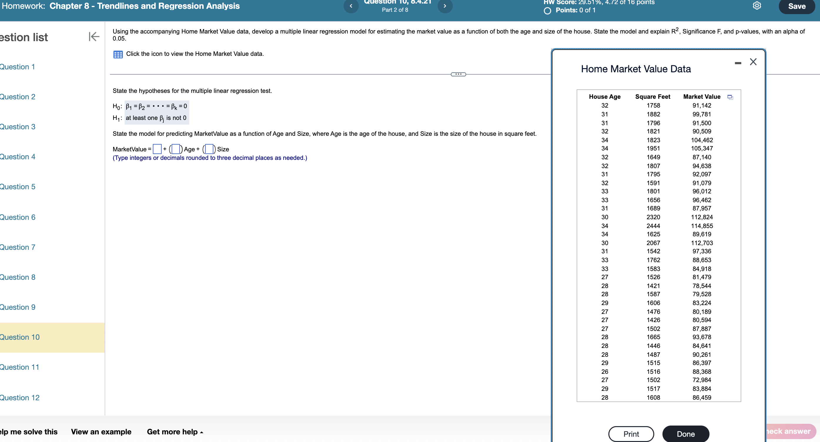Select Question 5 in the list
The height and width of the screenshot is (442, 820).
point(18,187)
